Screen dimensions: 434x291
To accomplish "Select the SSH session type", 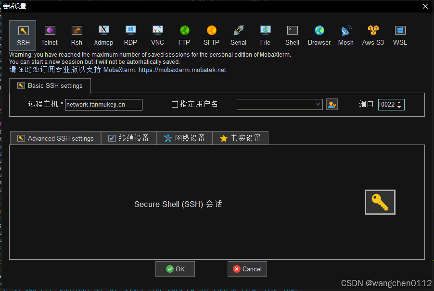I will (23, 36).
